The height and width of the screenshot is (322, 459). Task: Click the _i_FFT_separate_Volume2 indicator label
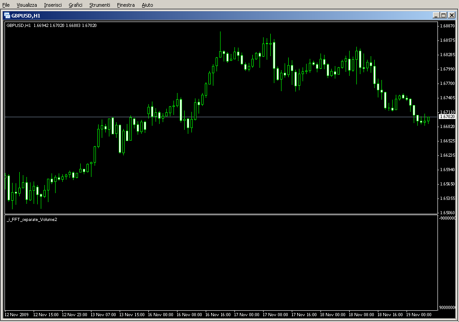click(32, 219)
